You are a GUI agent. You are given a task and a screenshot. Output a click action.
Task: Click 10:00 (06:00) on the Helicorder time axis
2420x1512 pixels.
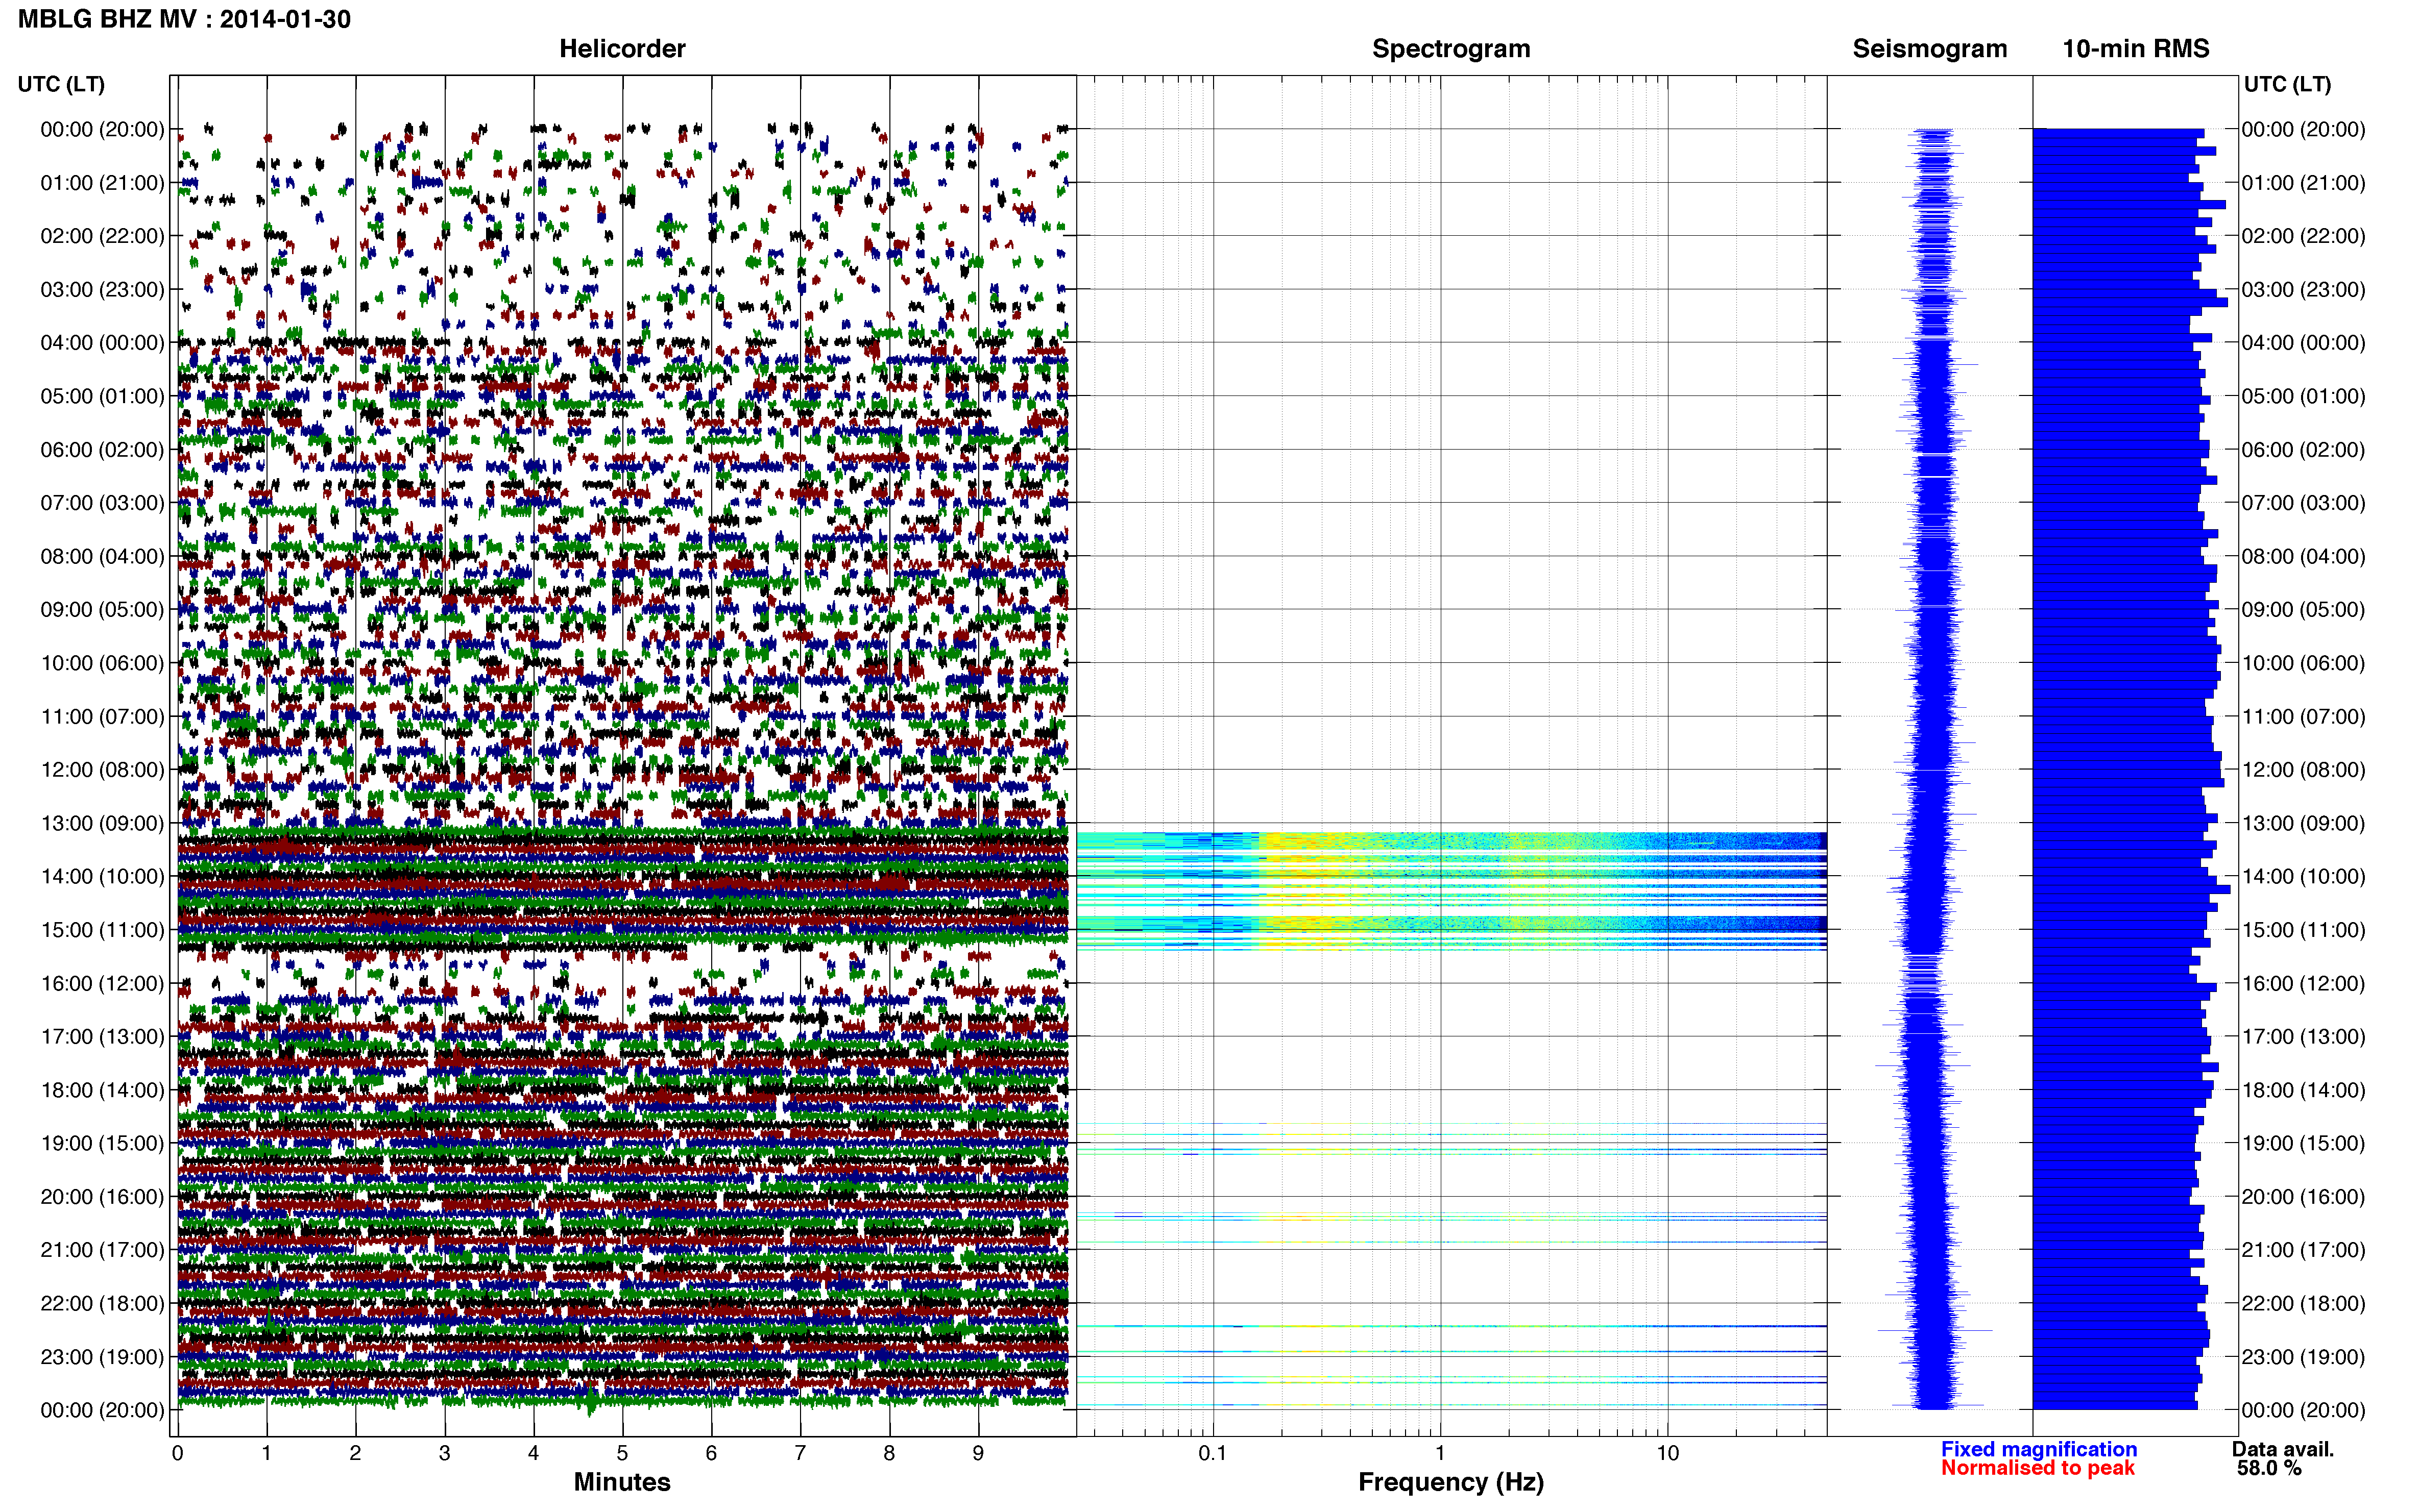(x=102, y=662)
